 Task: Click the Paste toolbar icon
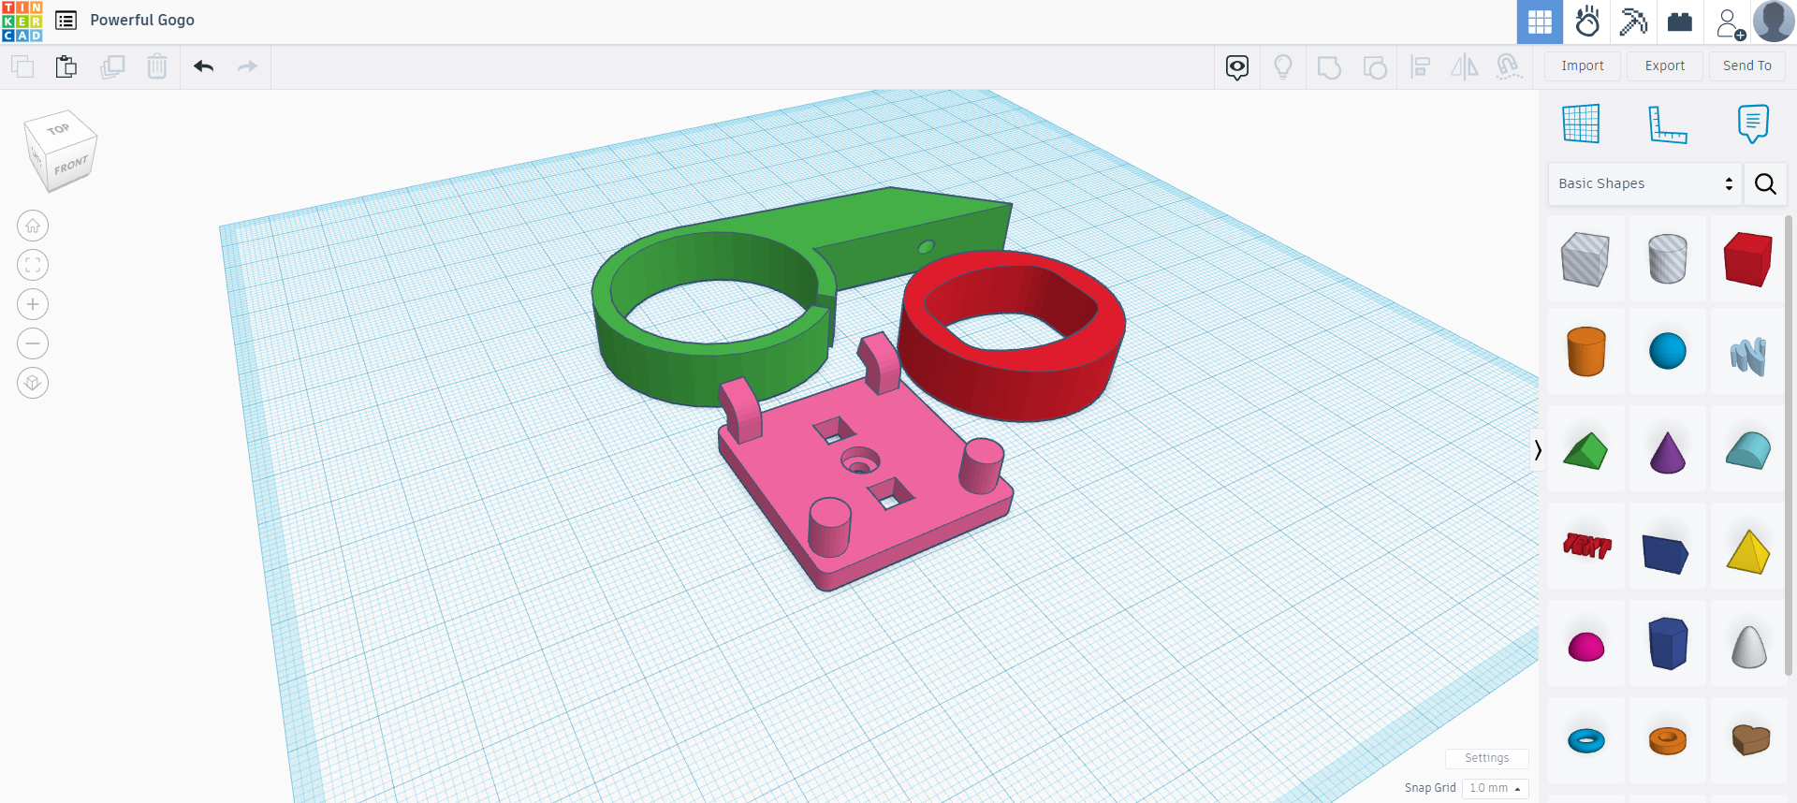point(66,66)
